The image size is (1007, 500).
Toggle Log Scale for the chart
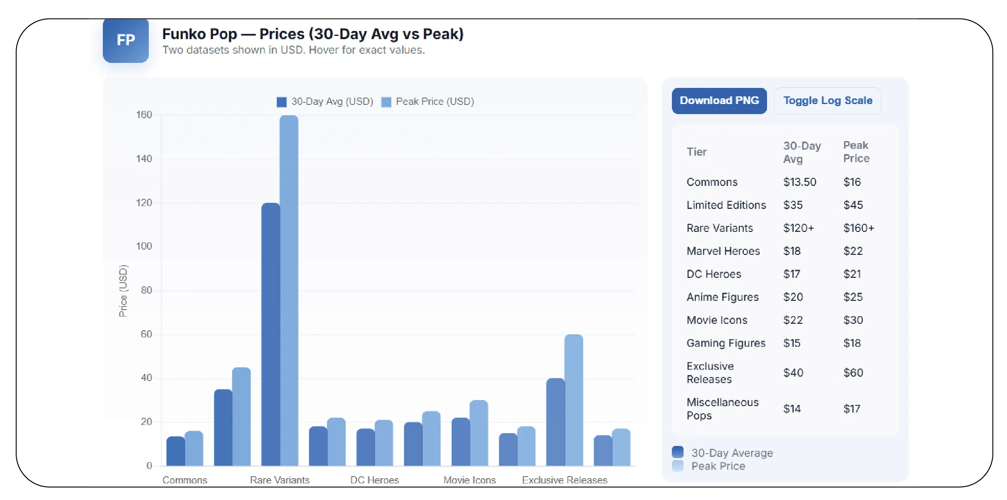pos(827,100)
